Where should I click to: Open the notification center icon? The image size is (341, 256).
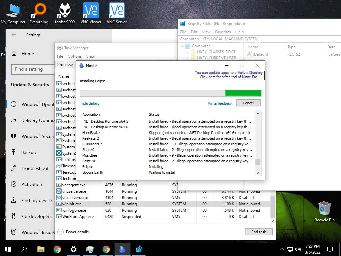pyautogui.click(x=330, y=249)
